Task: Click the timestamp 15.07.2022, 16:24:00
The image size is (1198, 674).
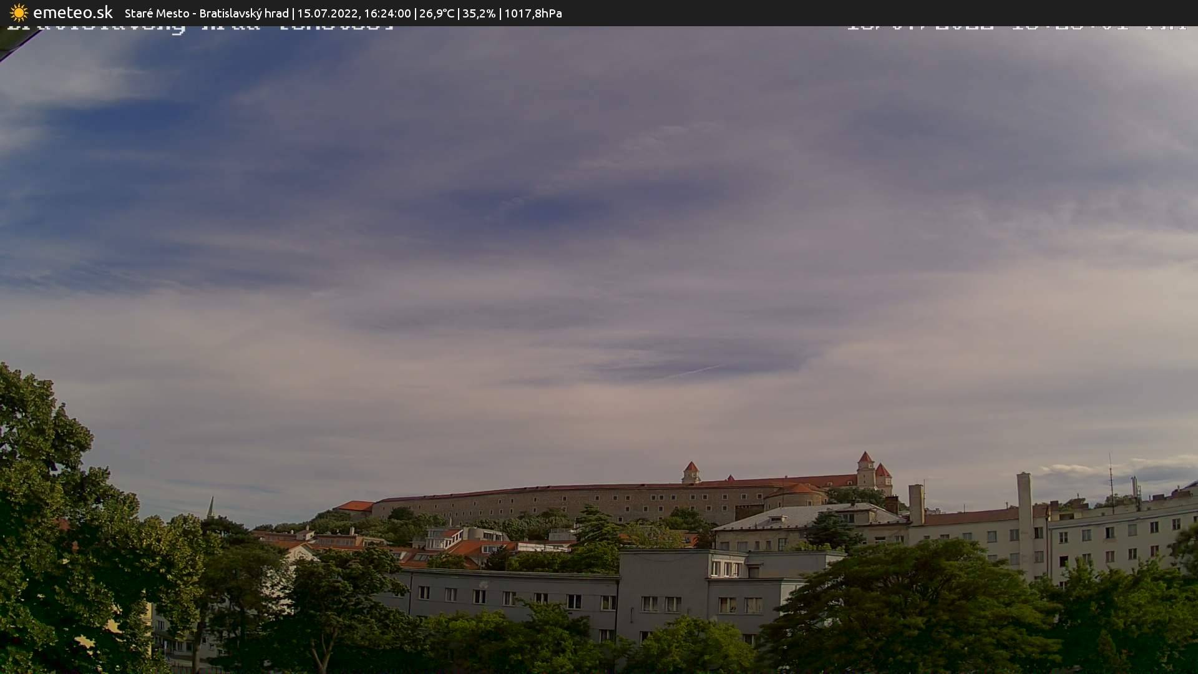Action: click(x=354, y=12)
